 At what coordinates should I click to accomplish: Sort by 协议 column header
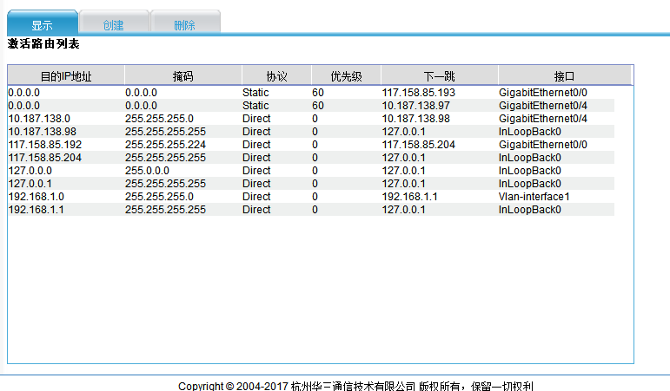276,76
